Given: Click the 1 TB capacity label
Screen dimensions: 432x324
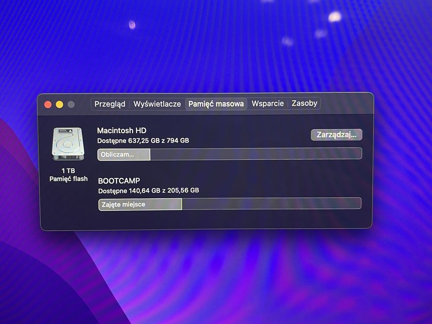Looking at the screenshot, I should point(68,171).
